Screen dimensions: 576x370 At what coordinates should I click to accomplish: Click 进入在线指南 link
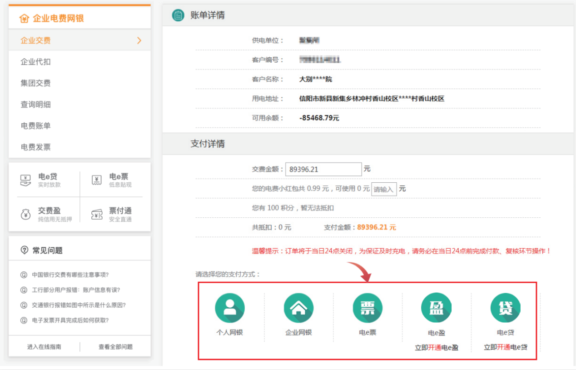tap(44, 347)
